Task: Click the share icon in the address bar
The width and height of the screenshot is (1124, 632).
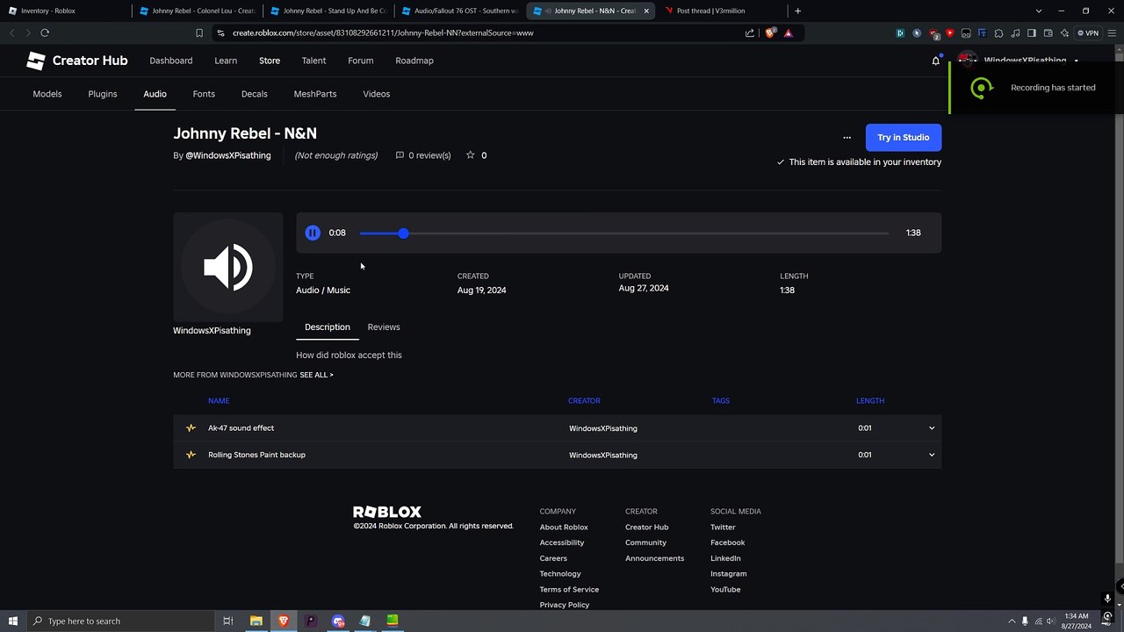Action: click(x=749, y=33)
